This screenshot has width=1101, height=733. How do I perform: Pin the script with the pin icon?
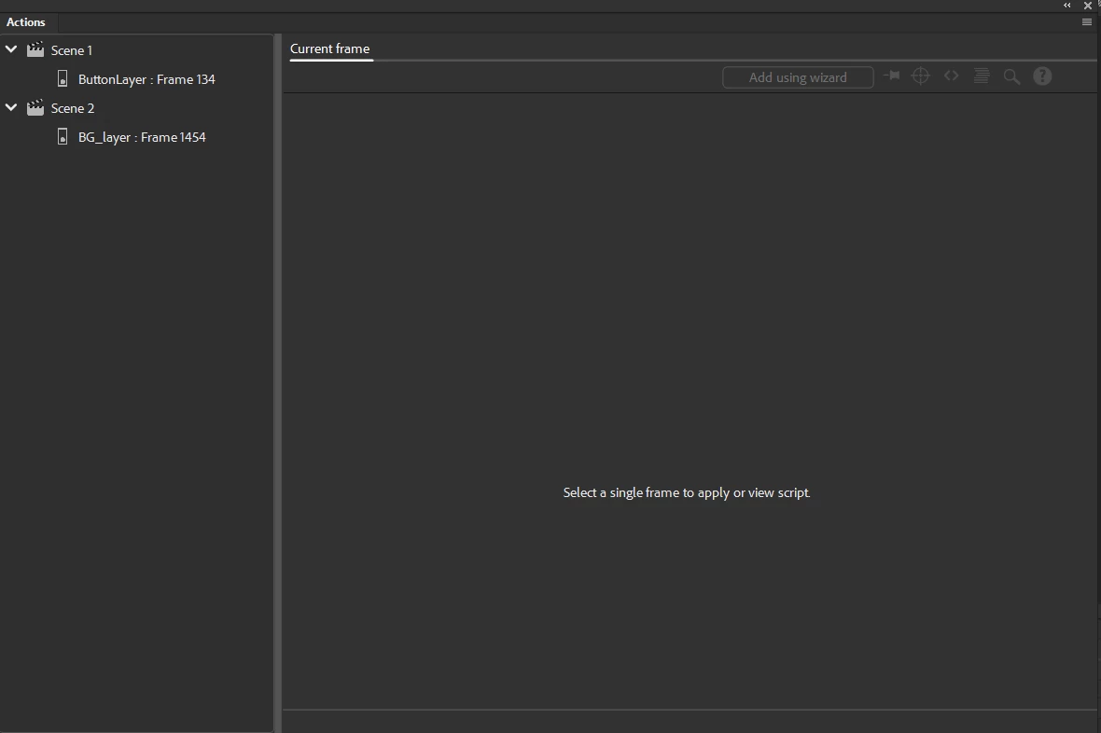[892, 76]
